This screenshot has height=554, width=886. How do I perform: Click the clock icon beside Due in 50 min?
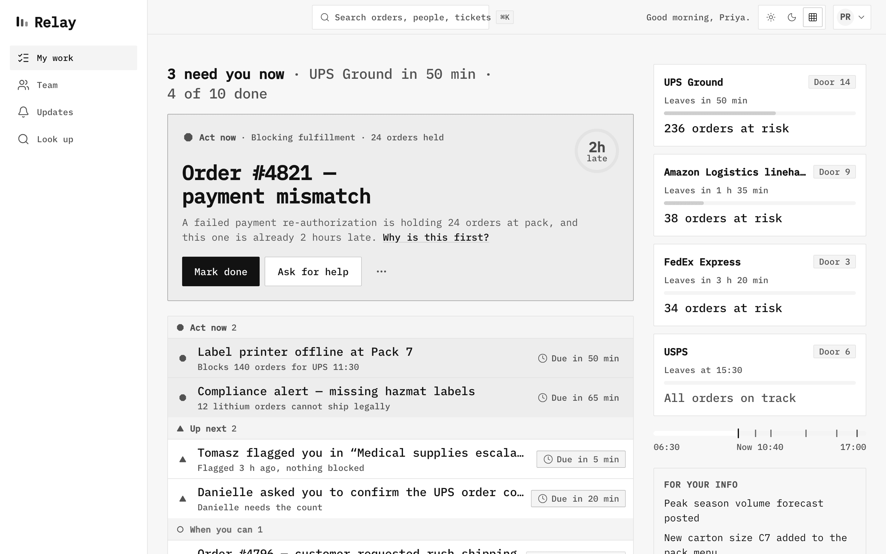pyautogui.click(x=543, y=358)
